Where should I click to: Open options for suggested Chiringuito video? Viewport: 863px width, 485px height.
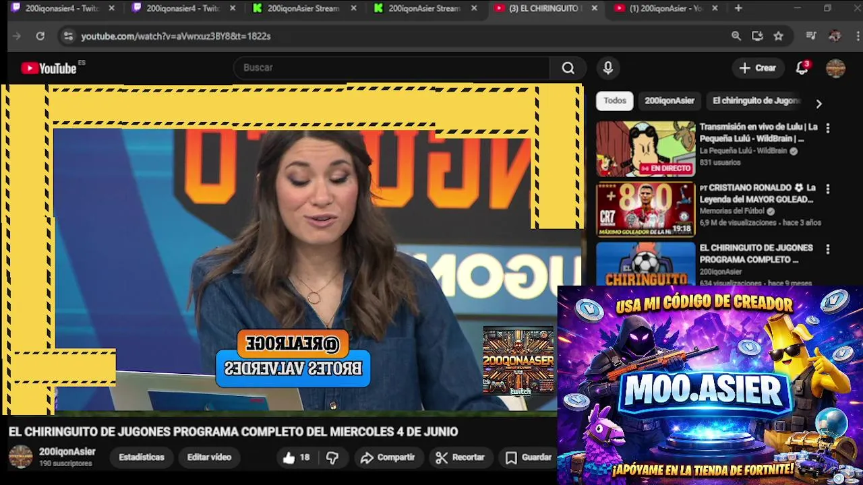point(828,249)
